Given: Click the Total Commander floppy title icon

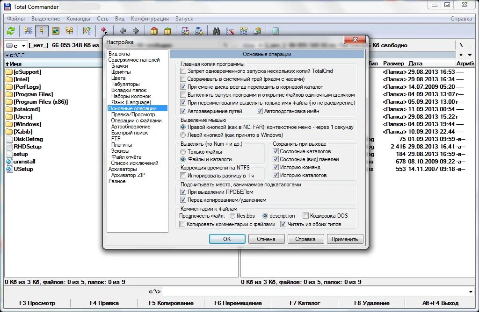Looking at the screenshot, I should [x=7, y=7].
